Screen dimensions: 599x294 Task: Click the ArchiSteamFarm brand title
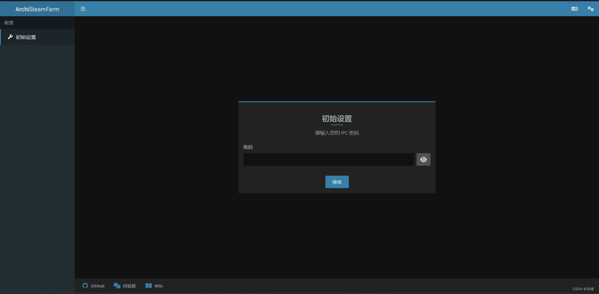pyautogui.click(x=37, y=9)
